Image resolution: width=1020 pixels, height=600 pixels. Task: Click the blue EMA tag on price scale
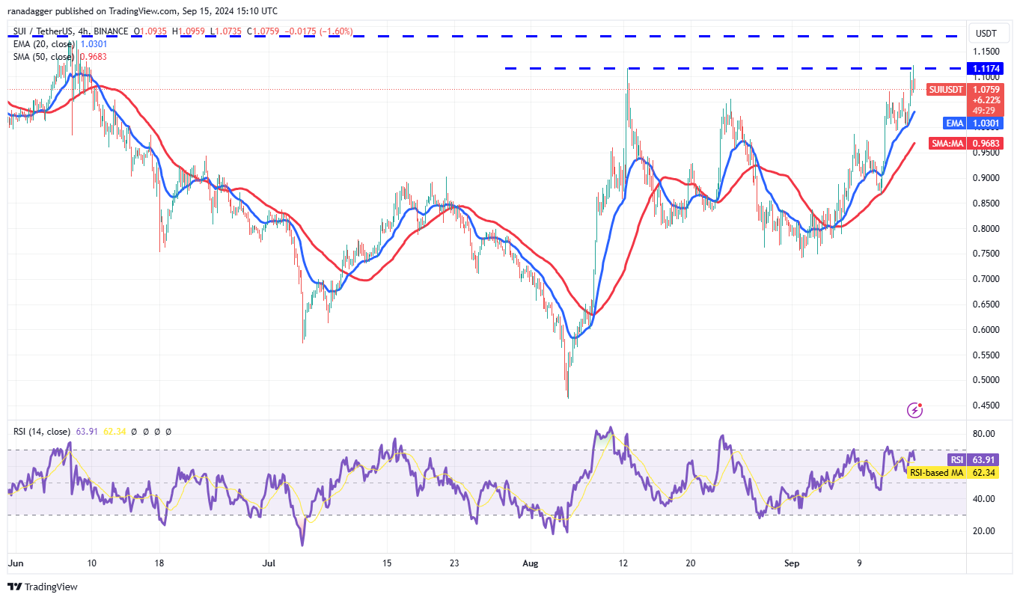coord(955,123)
